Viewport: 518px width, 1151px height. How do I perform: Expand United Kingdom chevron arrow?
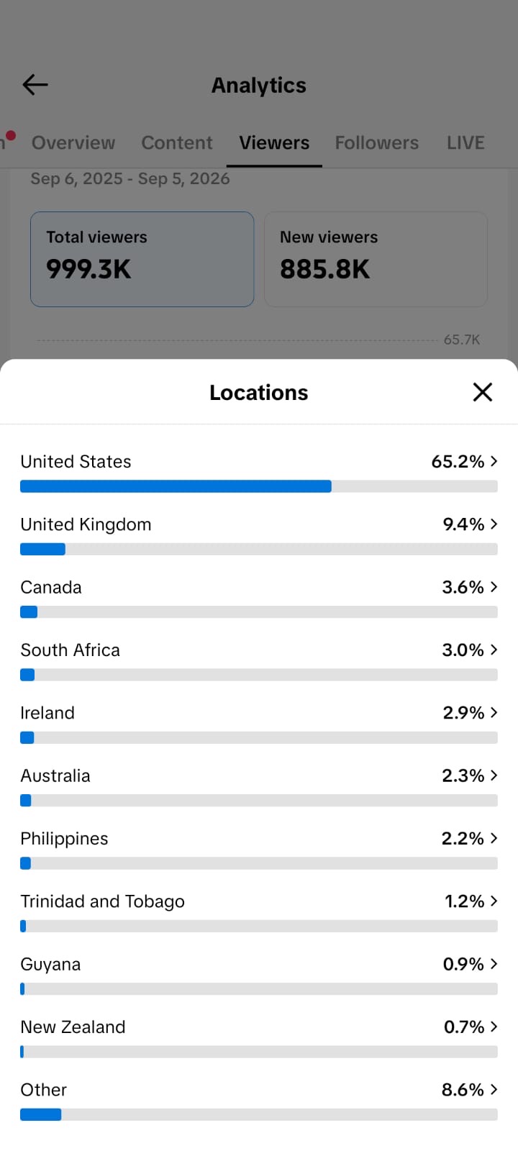click(x=494, y=524)
